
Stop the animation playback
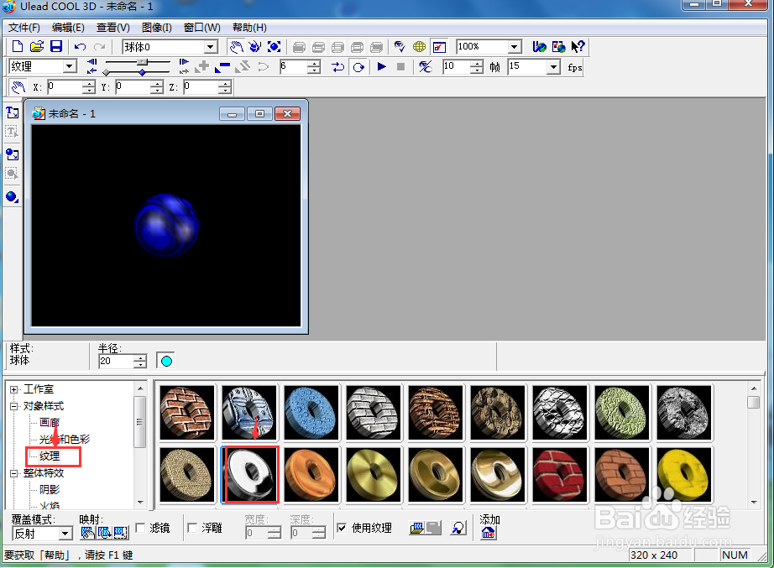(400, 66)
